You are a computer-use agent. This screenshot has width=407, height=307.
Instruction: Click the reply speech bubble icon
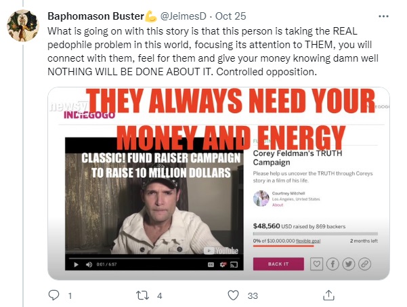tap(53, 295)
